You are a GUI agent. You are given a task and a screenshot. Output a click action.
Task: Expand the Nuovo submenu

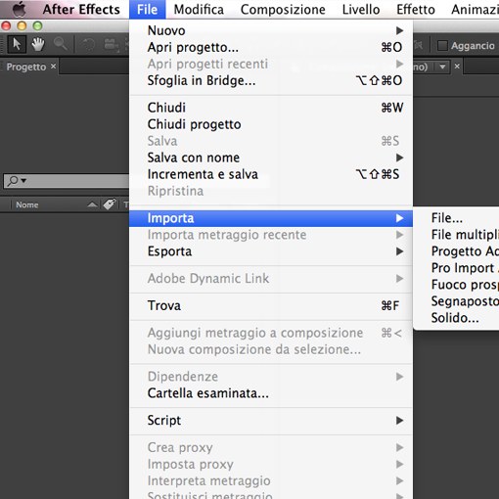coord(271,30)
